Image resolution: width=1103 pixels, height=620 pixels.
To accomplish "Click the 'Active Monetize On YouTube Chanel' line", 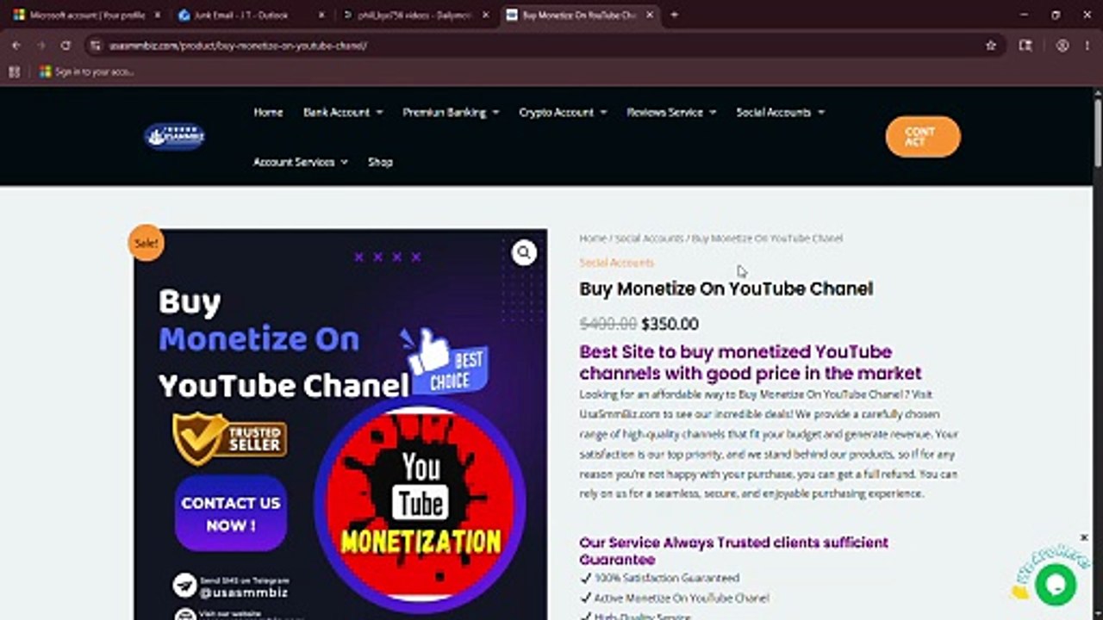I will (x=681, y=598).
